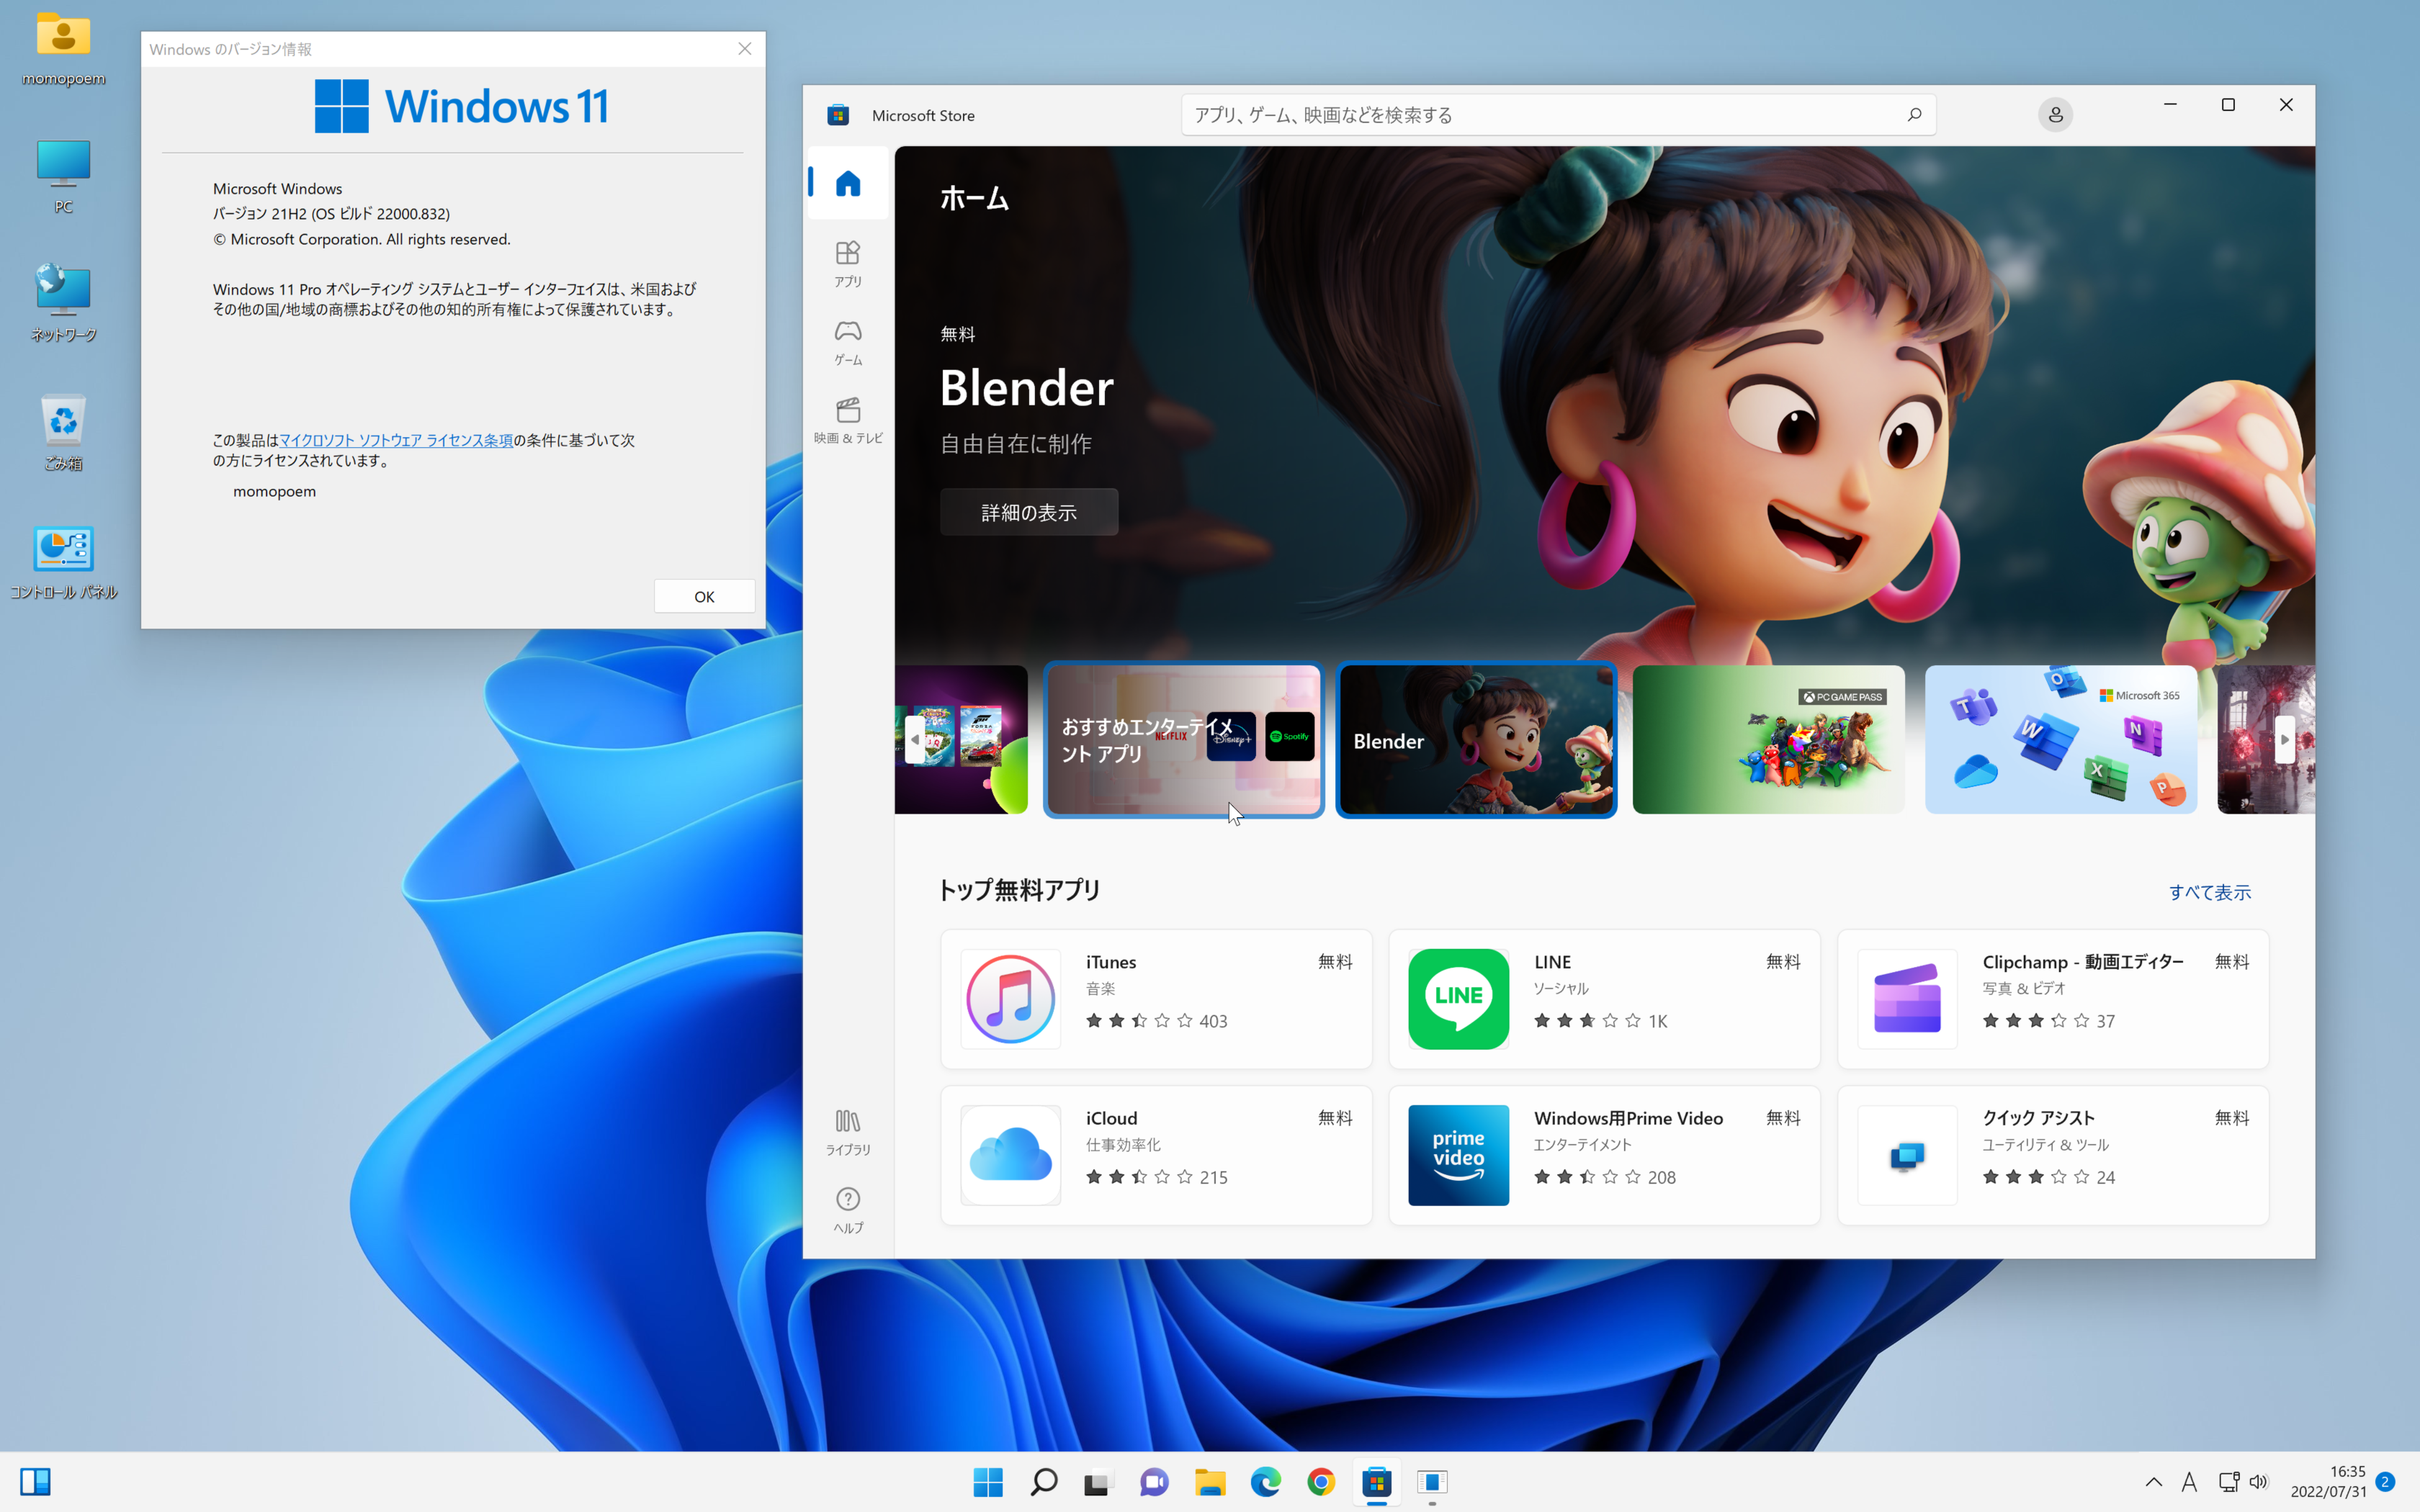Click クイック アシスト title text
This screenshot has width=2420, height=1512.
point(2038,1118)
